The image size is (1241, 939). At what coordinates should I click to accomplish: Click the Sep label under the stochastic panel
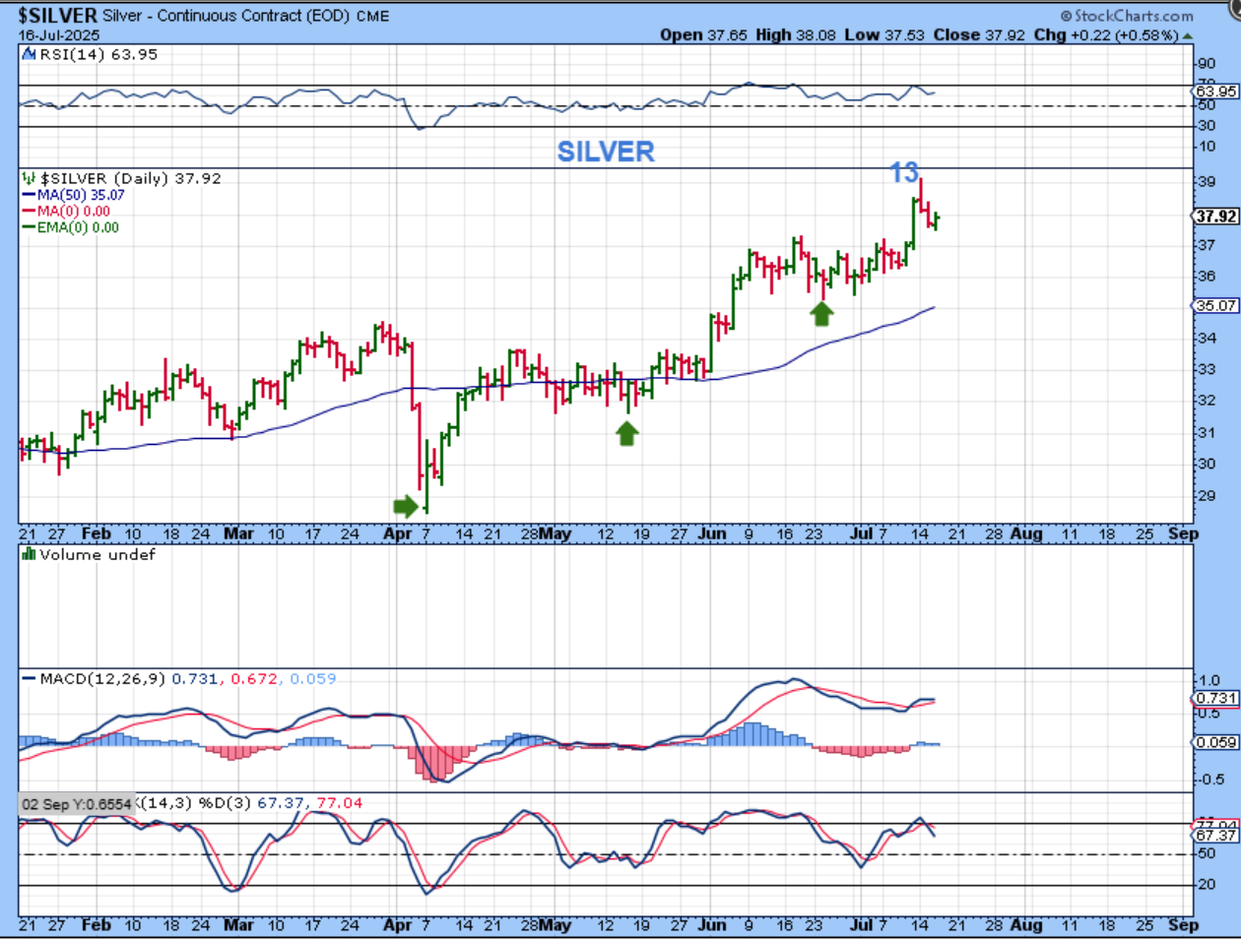click(1183, 925)
